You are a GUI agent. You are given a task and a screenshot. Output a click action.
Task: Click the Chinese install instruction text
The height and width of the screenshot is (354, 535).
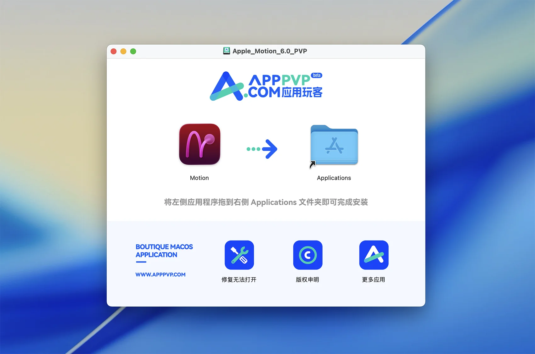point(266,202)
